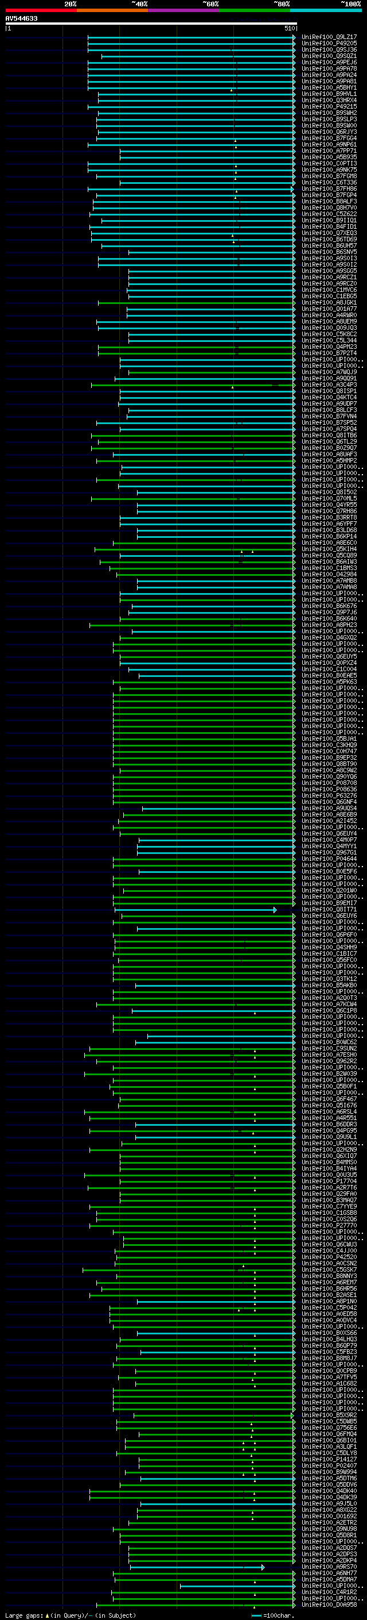Click hit label UniRef100_P04644

pyautogui.click(x=329, y=859)
